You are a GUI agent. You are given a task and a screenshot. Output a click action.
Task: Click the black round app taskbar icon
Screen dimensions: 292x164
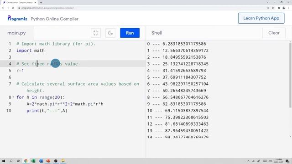coord(56,161)
